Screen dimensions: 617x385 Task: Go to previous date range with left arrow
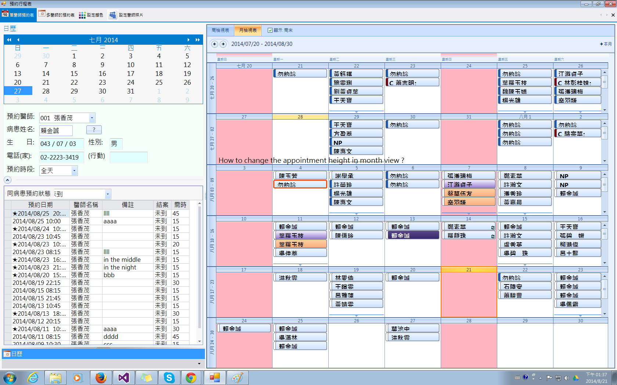[x=215, y=44]
